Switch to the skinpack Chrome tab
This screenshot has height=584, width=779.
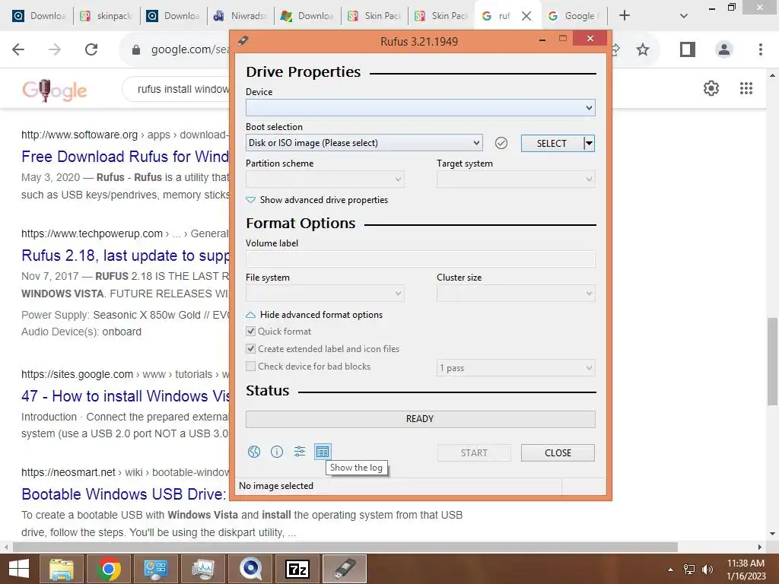click(106, 16)
